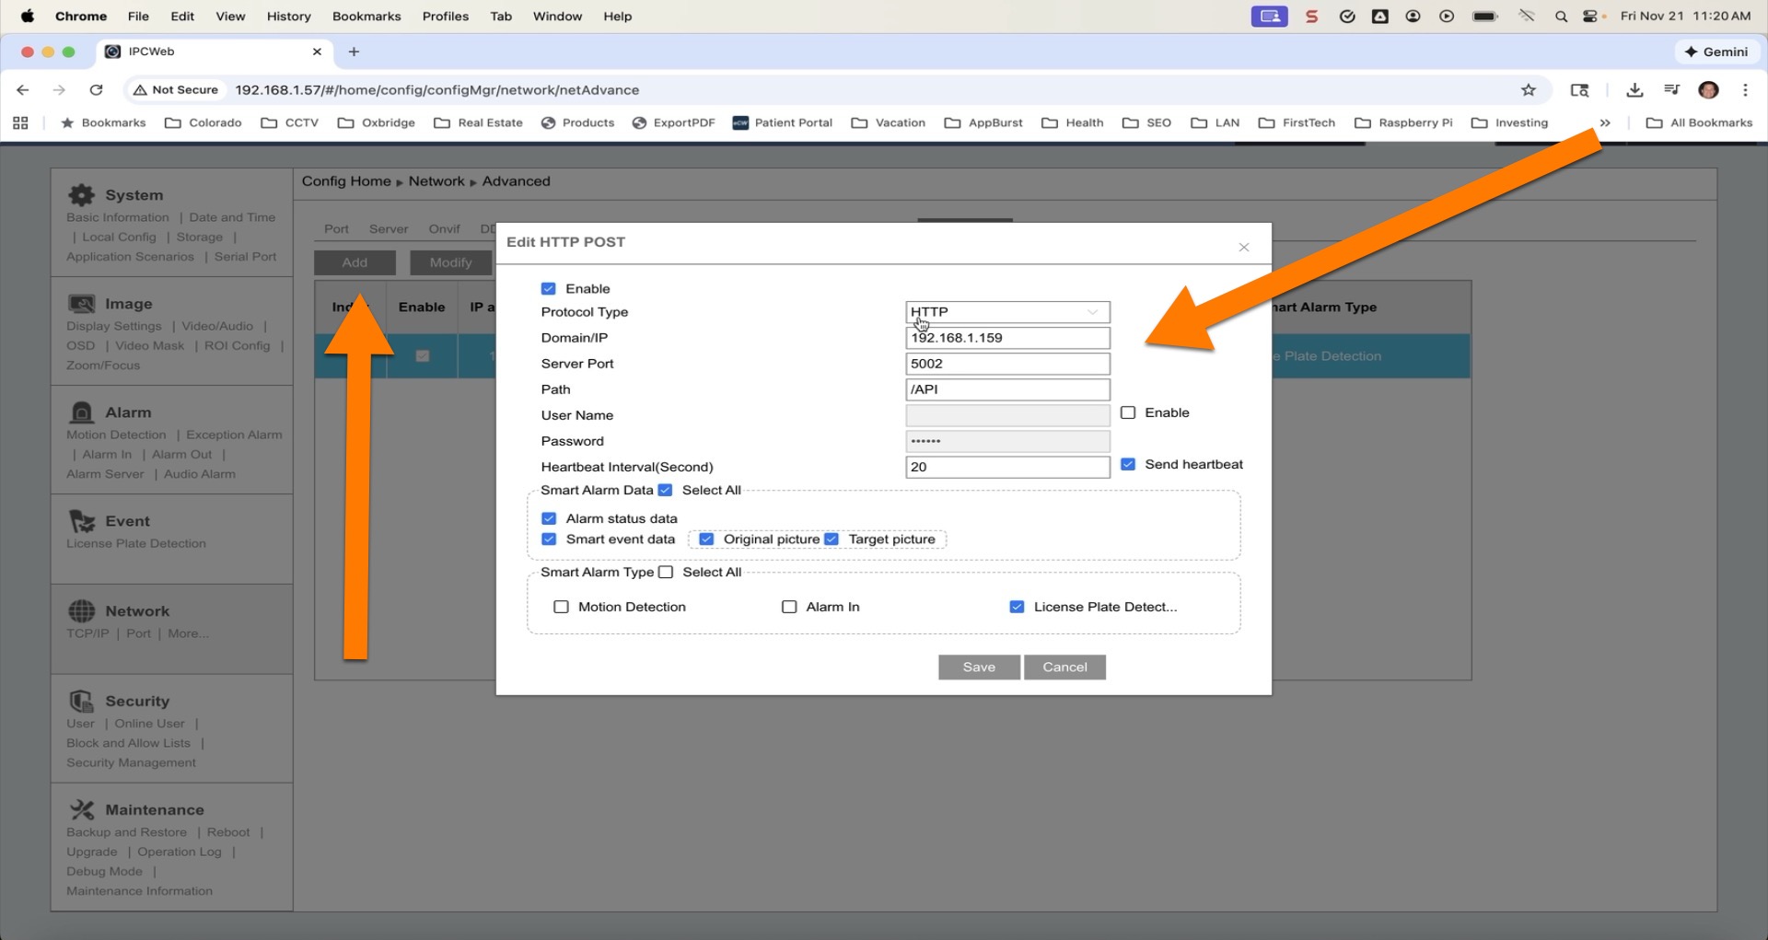Click the Maintenance tools icon in sidebar
Screen dimensions: 1768x940
tap(82, 810)
